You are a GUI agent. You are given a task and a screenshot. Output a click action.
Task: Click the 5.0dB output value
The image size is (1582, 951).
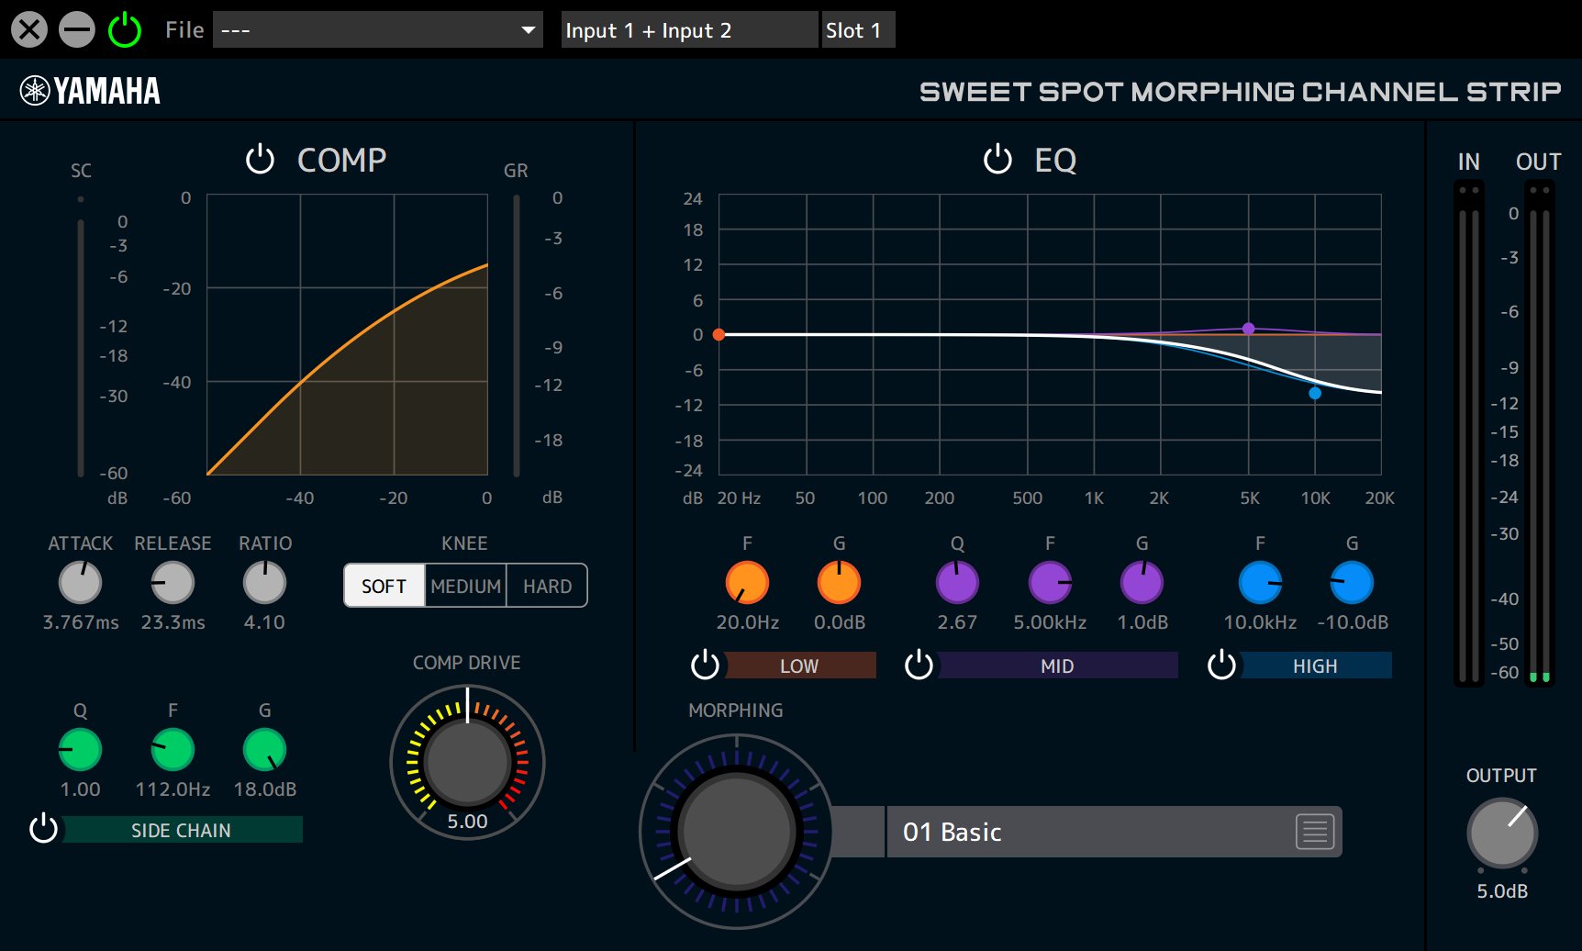[x=1502, y=891]
